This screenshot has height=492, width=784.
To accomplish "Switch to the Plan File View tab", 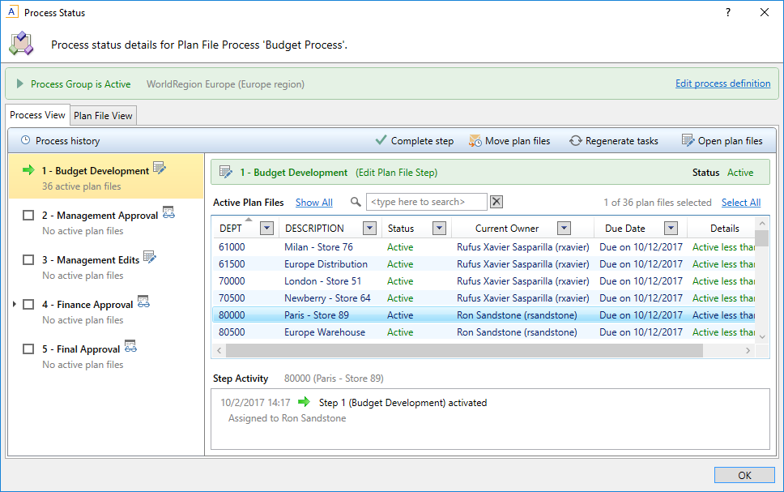I will tap(103, 116).
